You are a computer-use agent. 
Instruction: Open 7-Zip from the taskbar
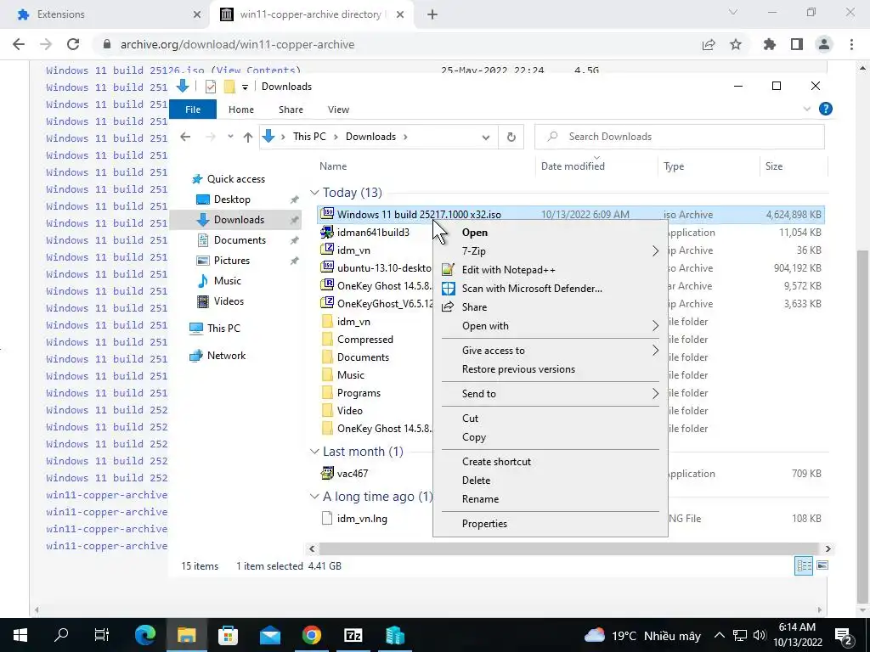[353, 635]
